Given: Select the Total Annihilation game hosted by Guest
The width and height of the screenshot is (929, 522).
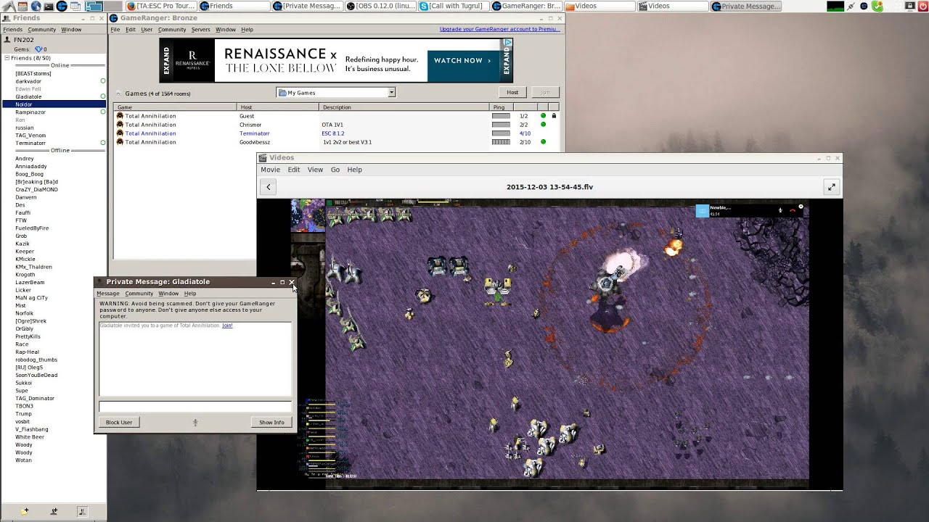Looking at the screenshot, I should 337,116.
